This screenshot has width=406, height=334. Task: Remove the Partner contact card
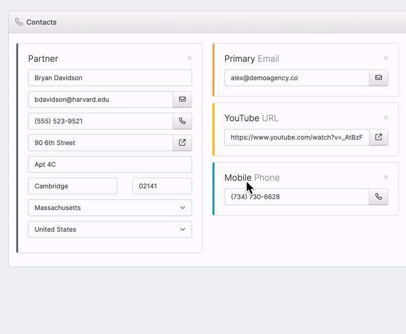click(189, 58)
